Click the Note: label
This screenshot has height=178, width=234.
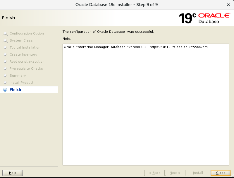click(x=67, y=39)
